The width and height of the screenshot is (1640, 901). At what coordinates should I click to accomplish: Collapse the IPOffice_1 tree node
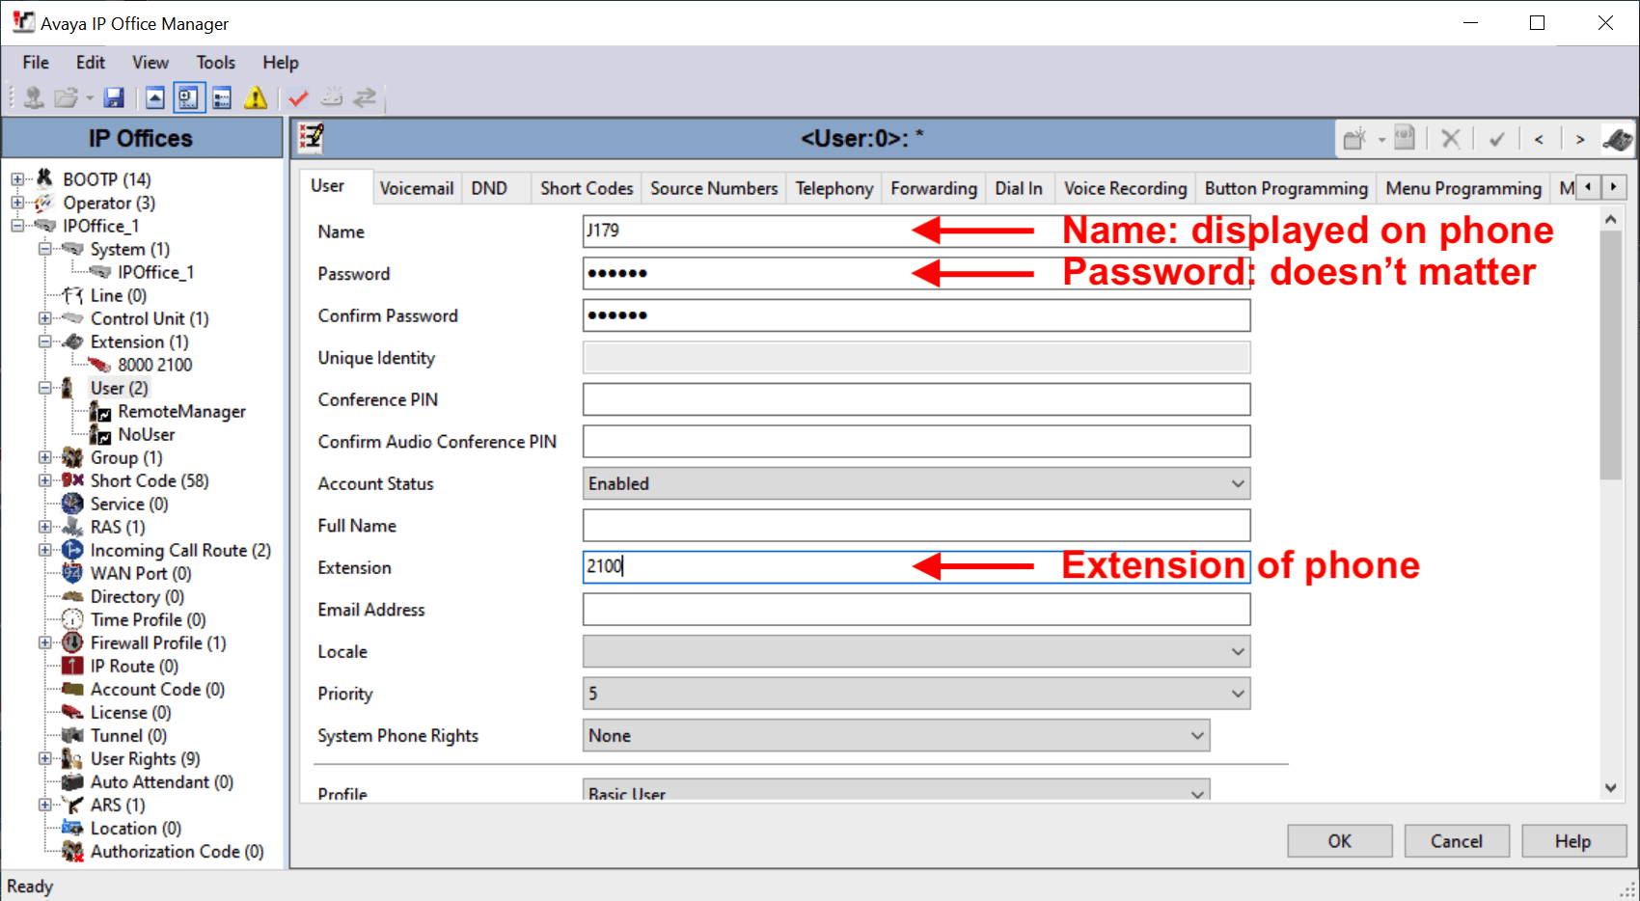pyautogui.click(x=17, y=226)
